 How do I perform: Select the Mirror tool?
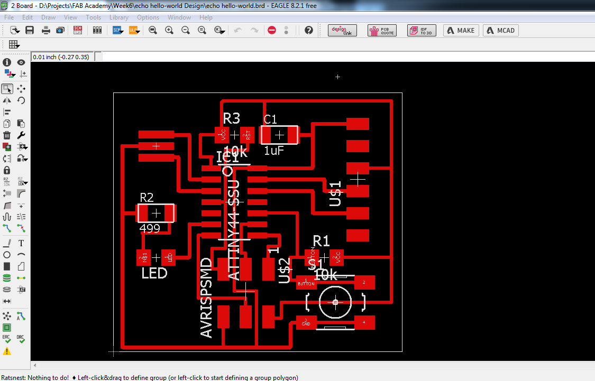(7, 100)
